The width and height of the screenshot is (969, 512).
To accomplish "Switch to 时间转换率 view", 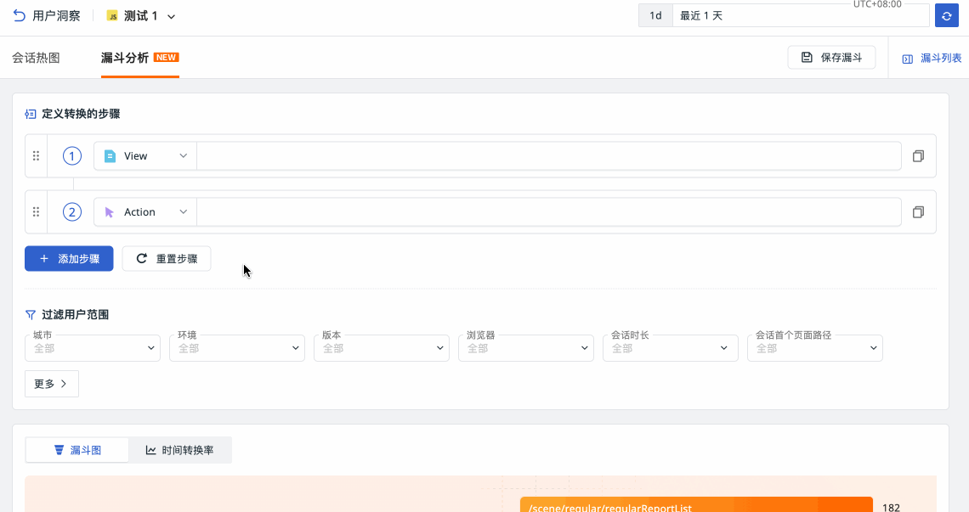I will [x=179, y=450].
